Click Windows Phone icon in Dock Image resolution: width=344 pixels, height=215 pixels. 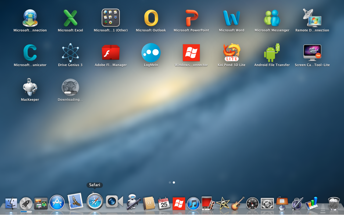(x=179, y=204)
